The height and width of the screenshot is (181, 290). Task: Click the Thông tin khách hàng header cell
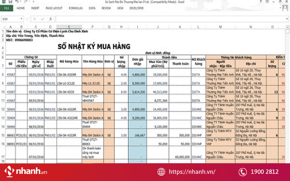pos(236,57)
